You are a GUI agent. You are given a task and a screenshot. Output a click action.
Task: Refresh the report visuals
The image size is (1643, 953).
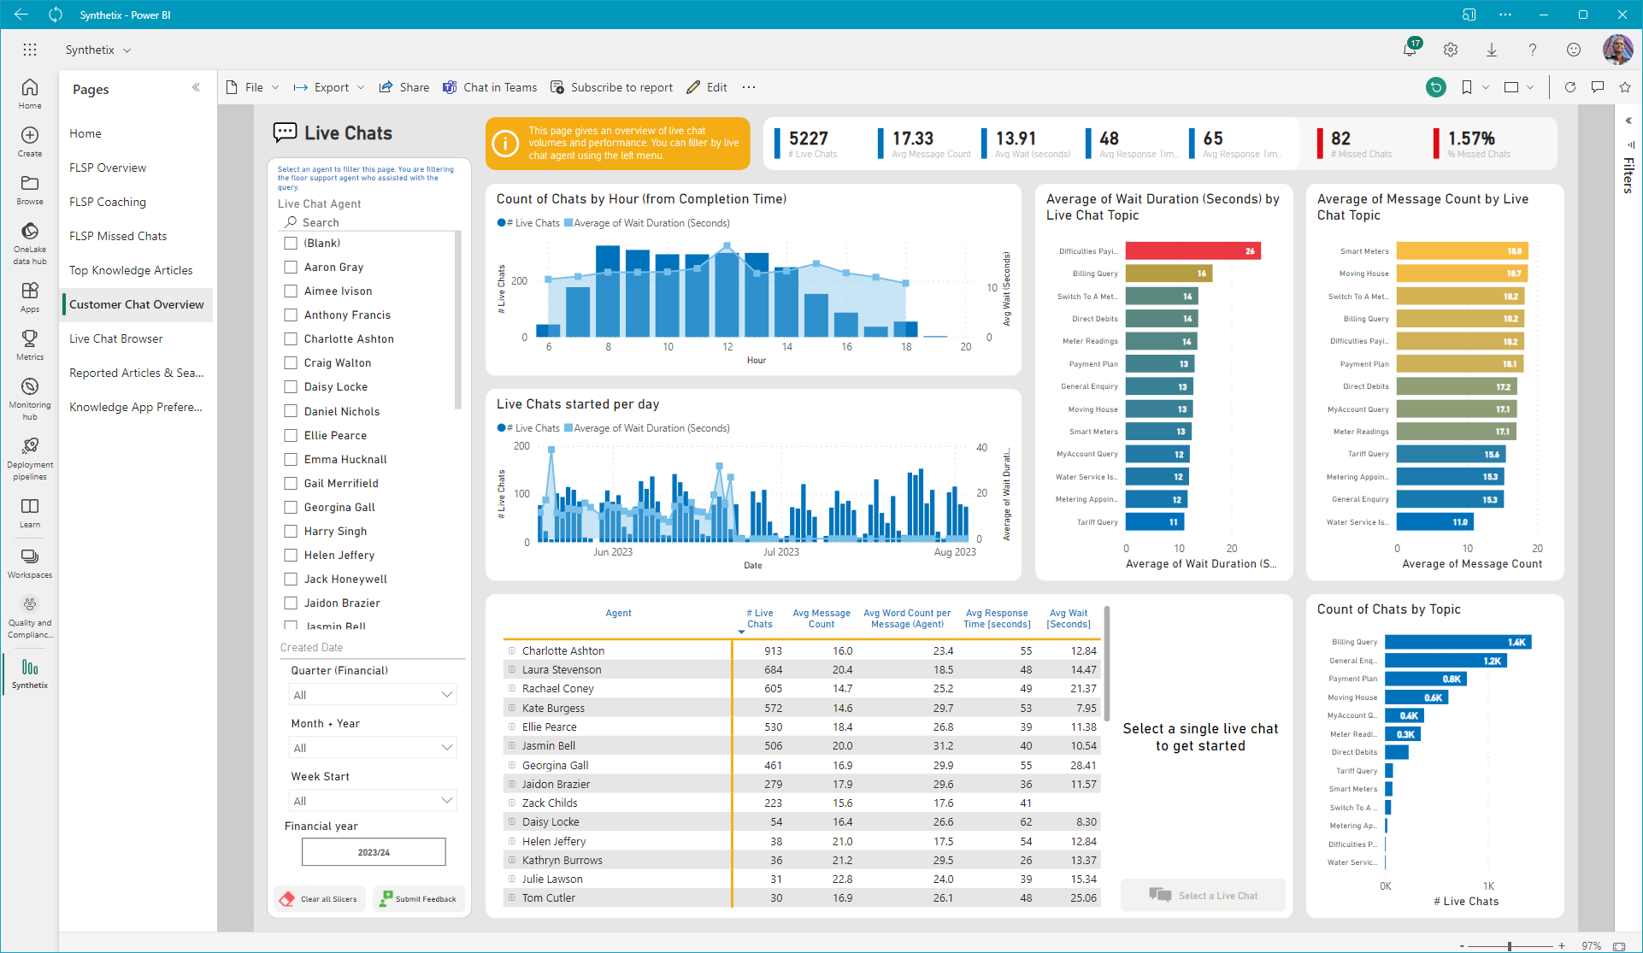pyautogui.click(x=1569, y=87)
